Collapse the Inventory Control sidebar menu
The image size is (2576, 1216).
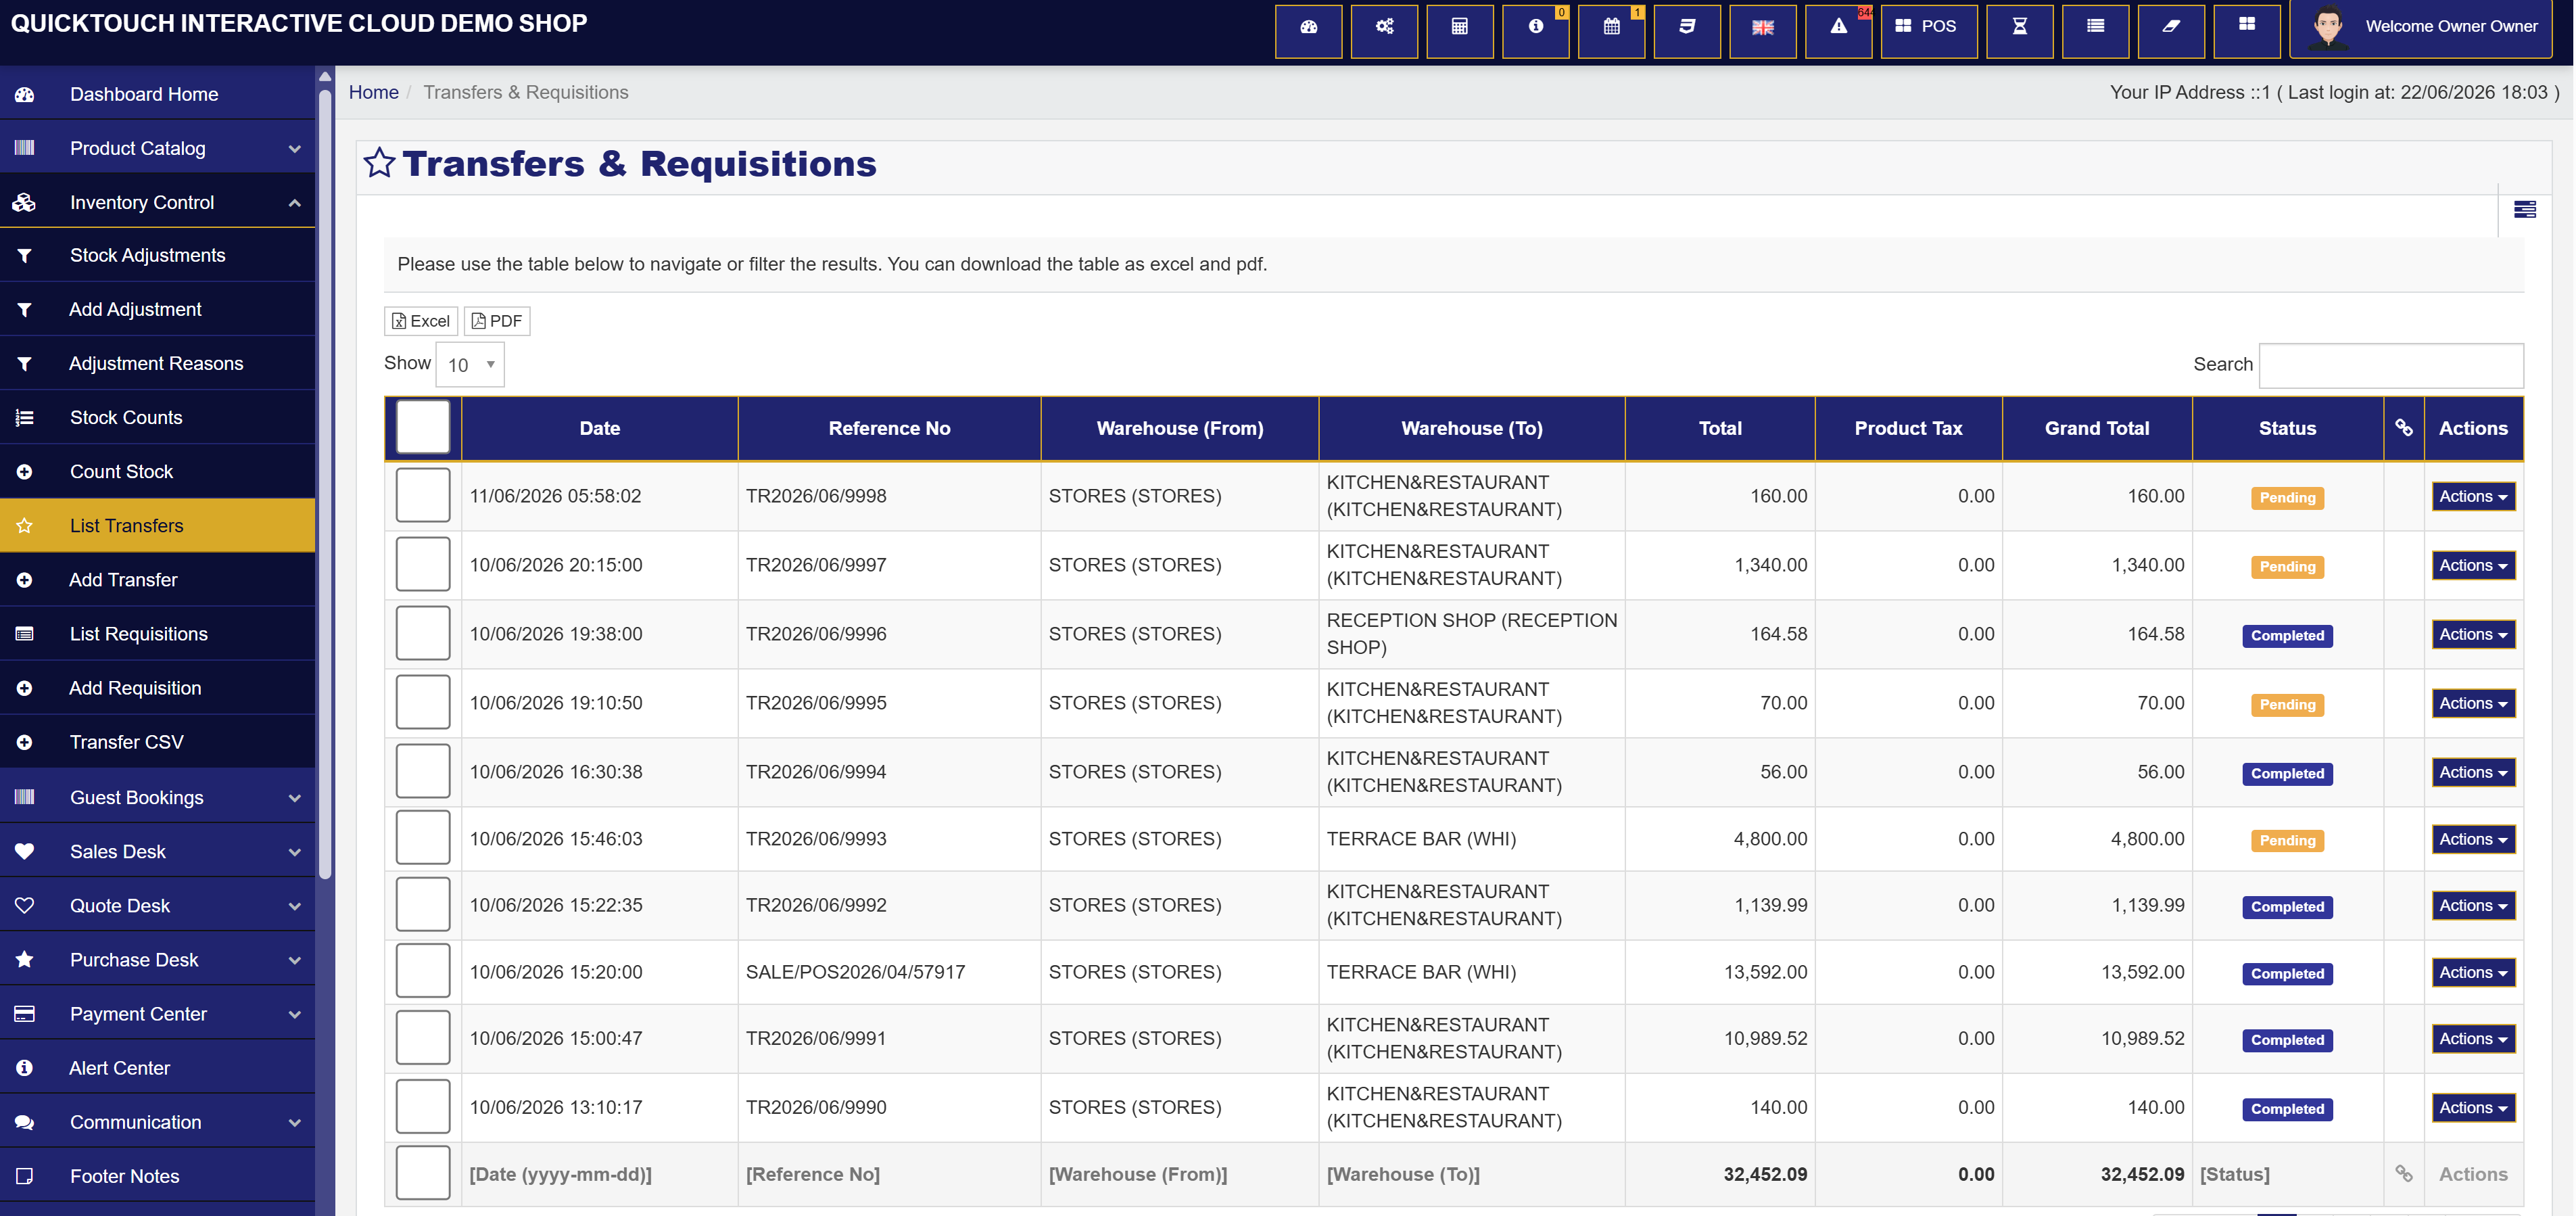158,202
